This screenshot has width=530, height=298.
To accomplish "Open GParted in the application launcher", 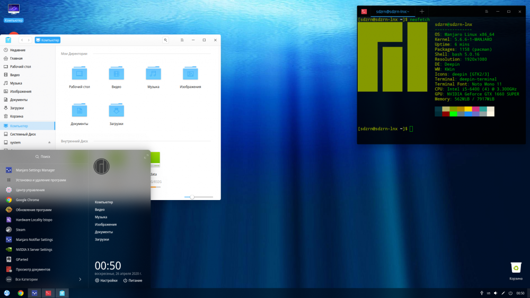I will tap(21, 259).
